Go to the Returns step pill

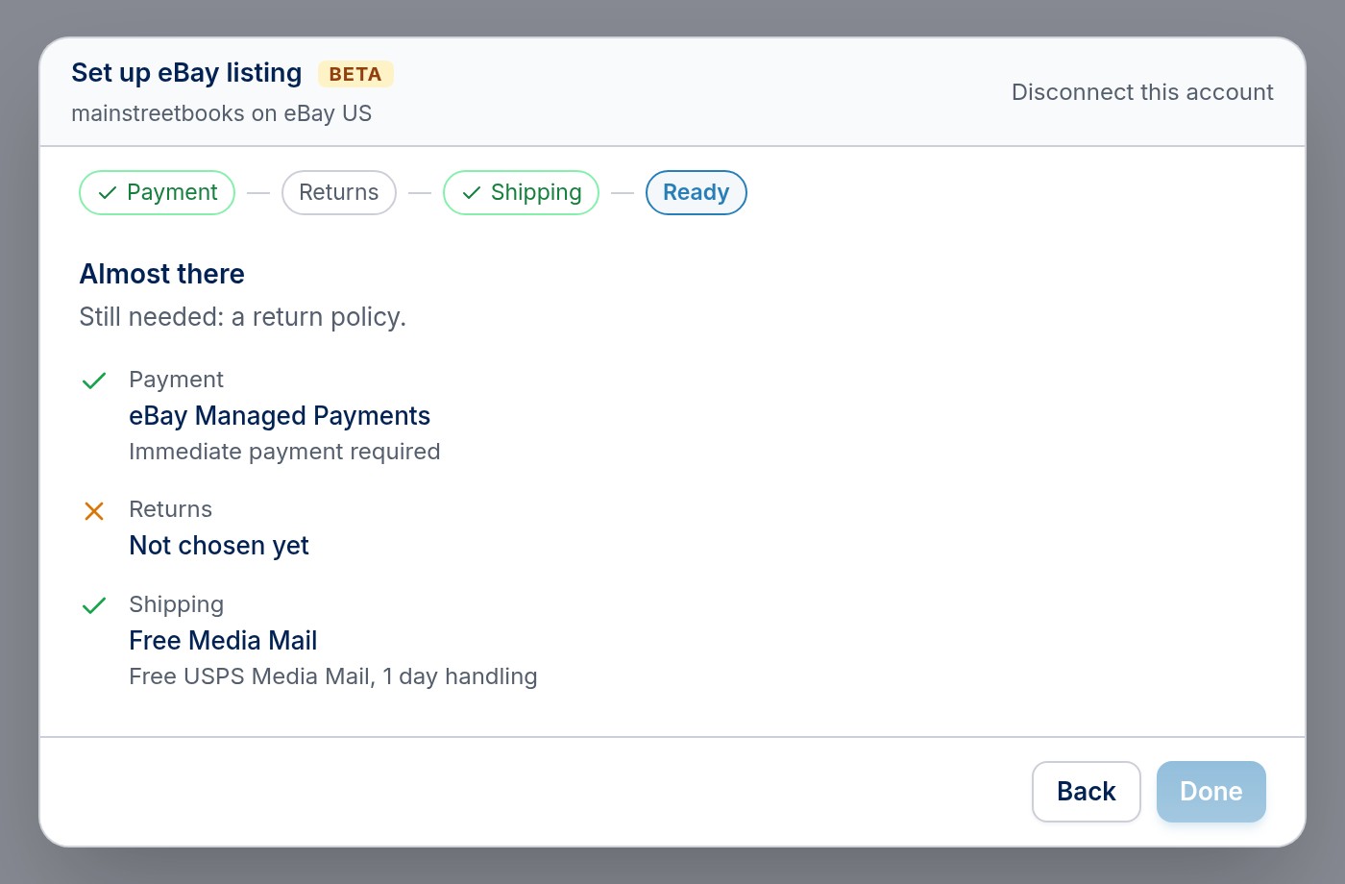[x=339, y=192]
